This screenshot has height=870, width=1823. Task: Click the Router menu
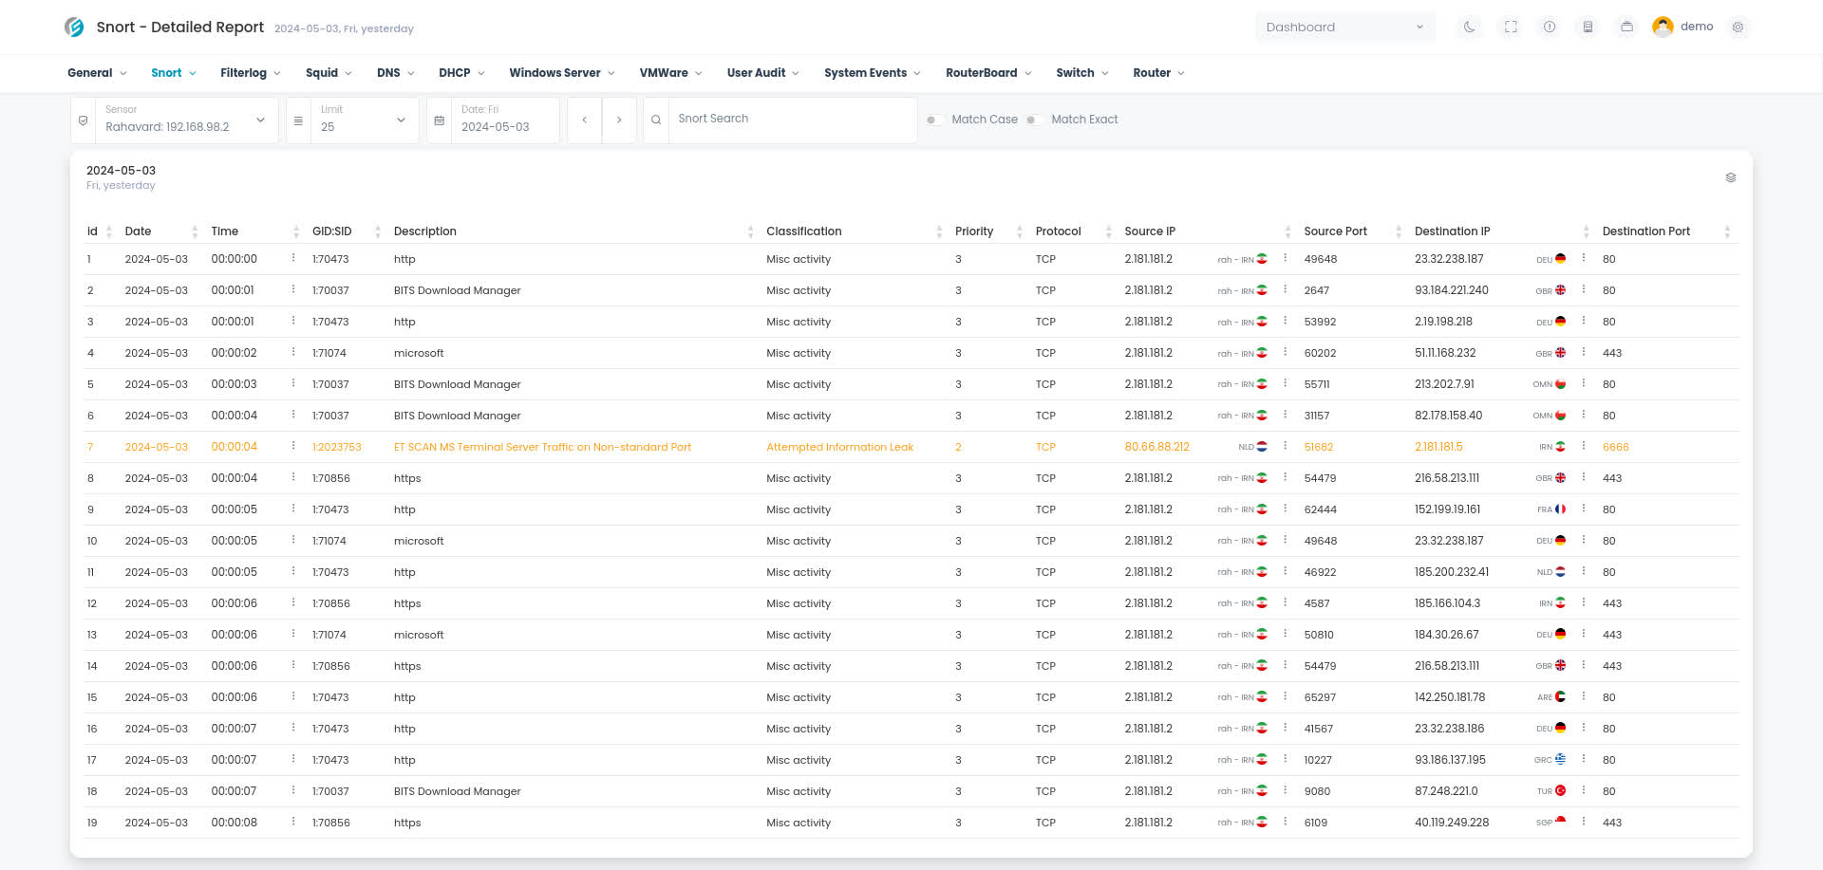1158,73
